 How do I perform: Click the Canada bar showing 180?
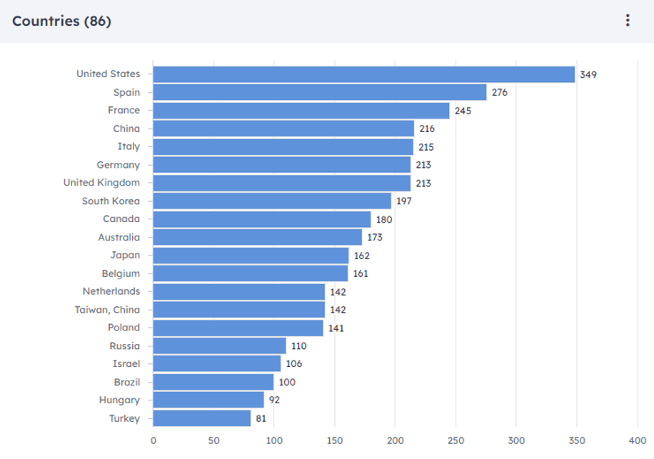click(262, 219)
